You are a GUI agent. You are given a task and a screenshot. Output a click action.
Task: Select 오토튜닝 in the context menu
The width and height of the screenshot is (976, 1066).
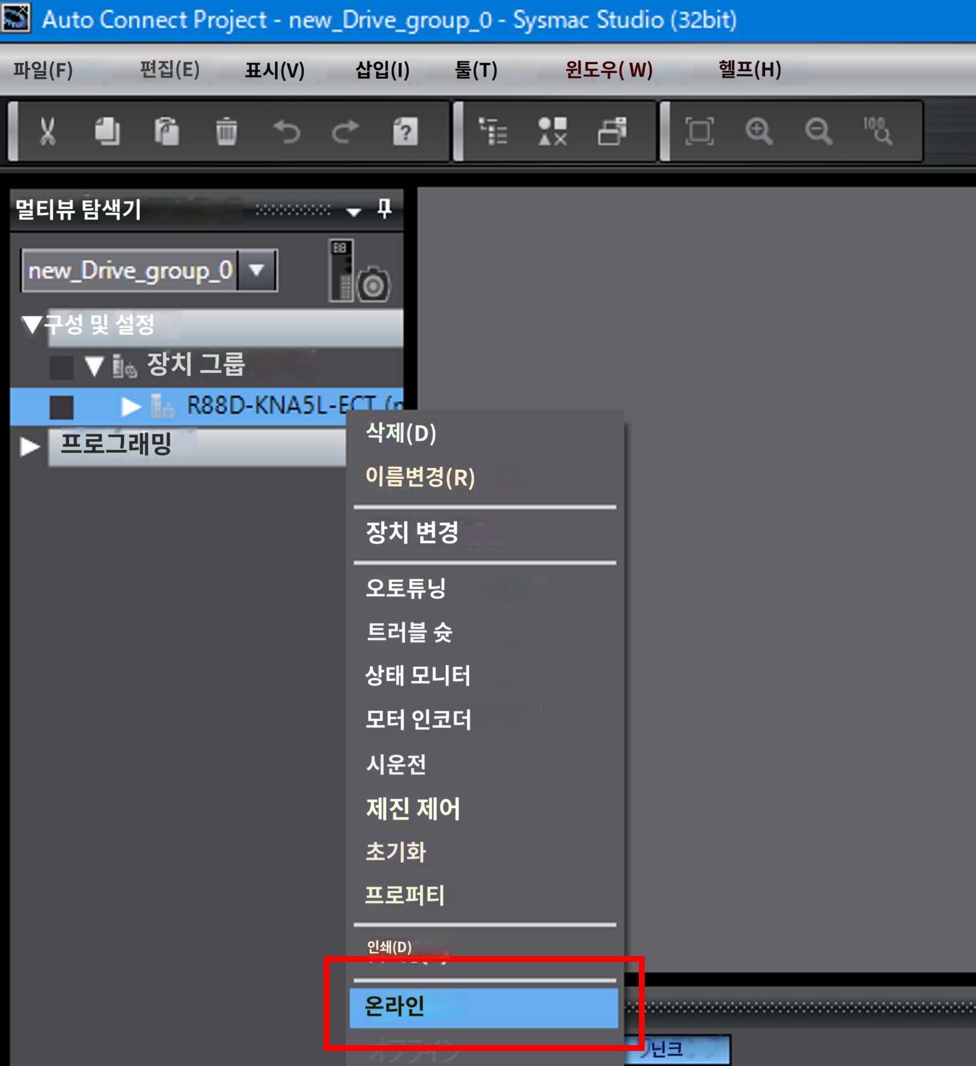(x=484, y=588)
